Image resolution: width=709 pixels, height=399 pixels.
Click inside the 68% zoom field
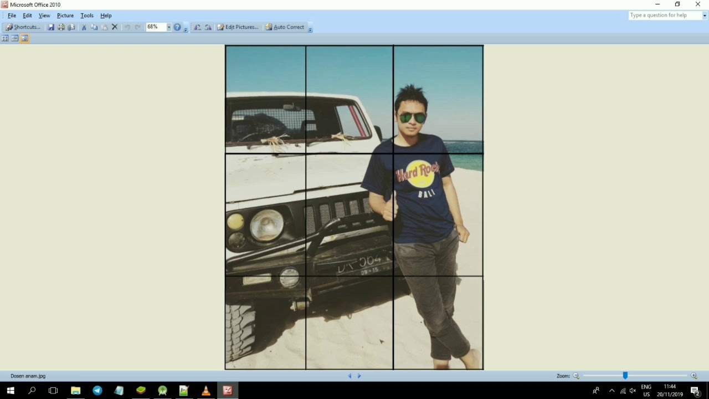(x=156, y=27)
